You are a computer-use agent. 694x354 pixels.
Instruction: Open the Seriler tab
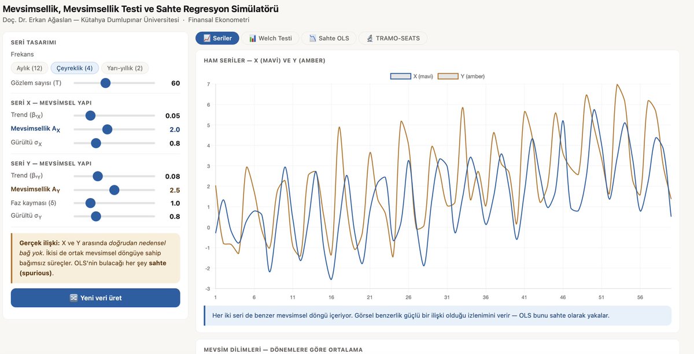(x=217, y=38)
